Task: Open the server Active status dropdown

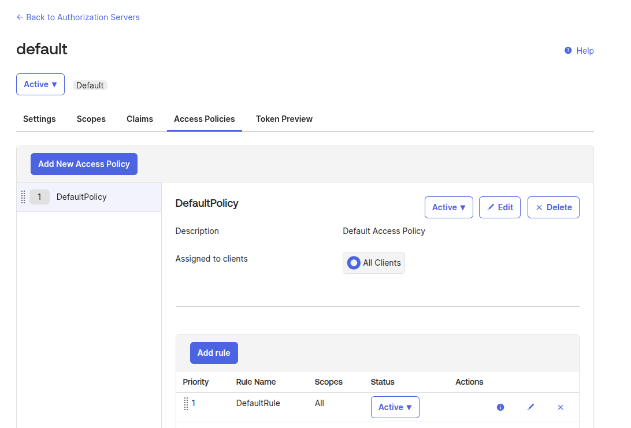Action: coord(40,84)
